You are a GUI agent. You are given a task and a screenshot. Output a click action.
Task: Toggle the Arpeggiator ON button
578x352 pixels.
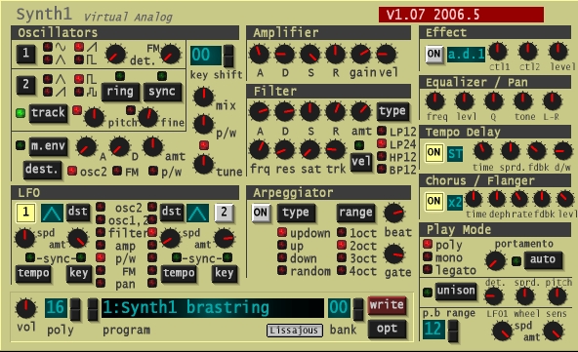click(x=261, y=213)
